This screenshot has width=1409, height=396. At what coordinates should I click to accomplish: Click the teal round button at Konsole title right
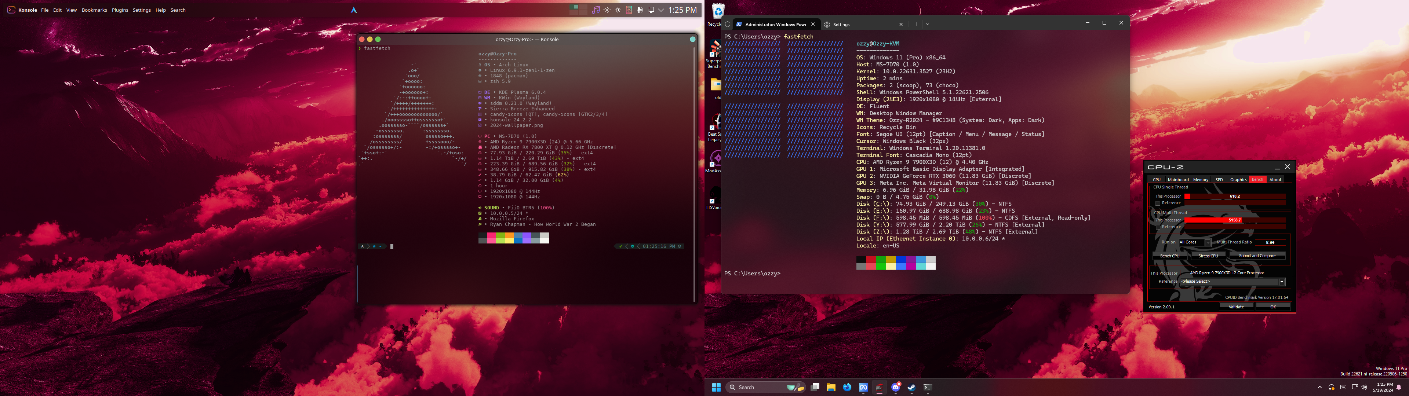click(x=692, y=39)
